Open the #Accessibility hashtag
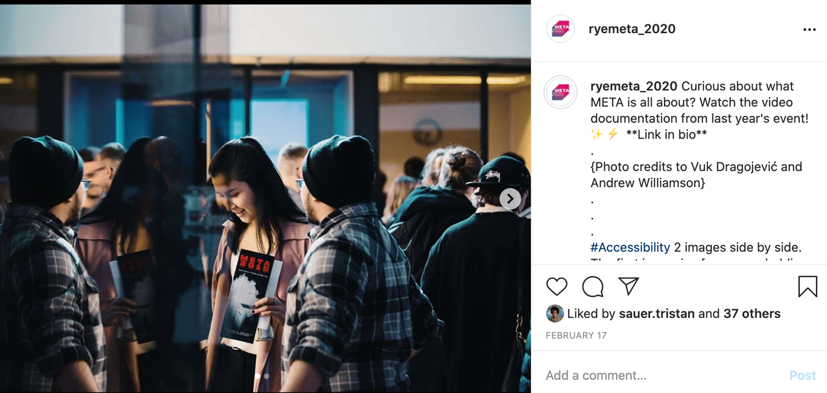827x393 pixels. pos(630,248)
